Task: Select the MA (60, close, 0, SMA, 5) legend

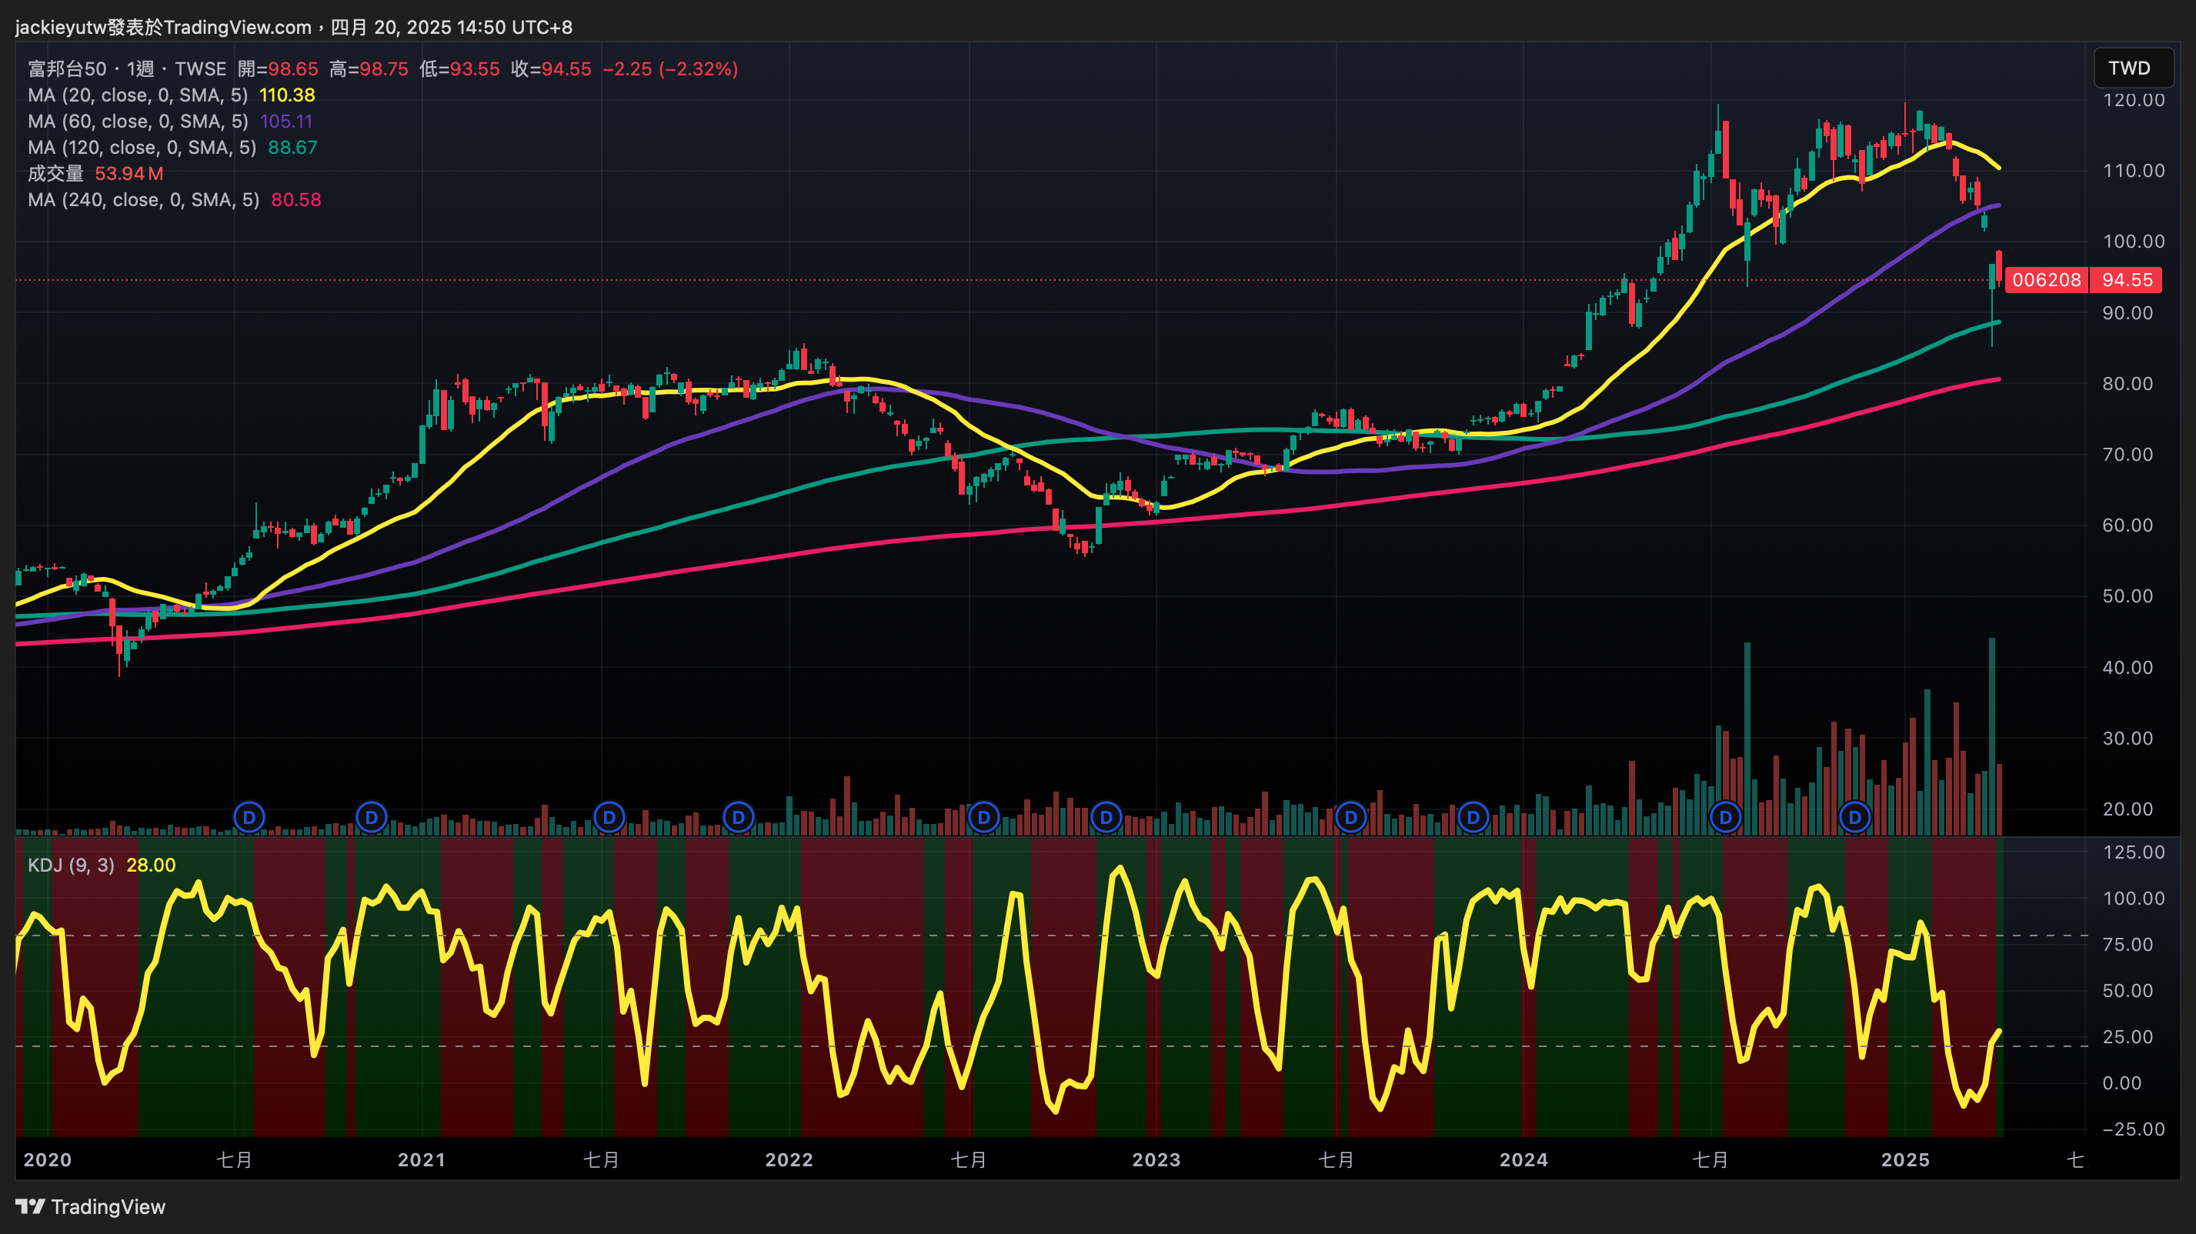Action: pyautogui.click(x=137, y=121)
